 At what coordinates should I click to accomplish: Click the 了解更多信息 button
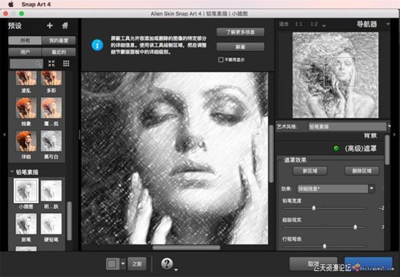click(x=240, y=32)
